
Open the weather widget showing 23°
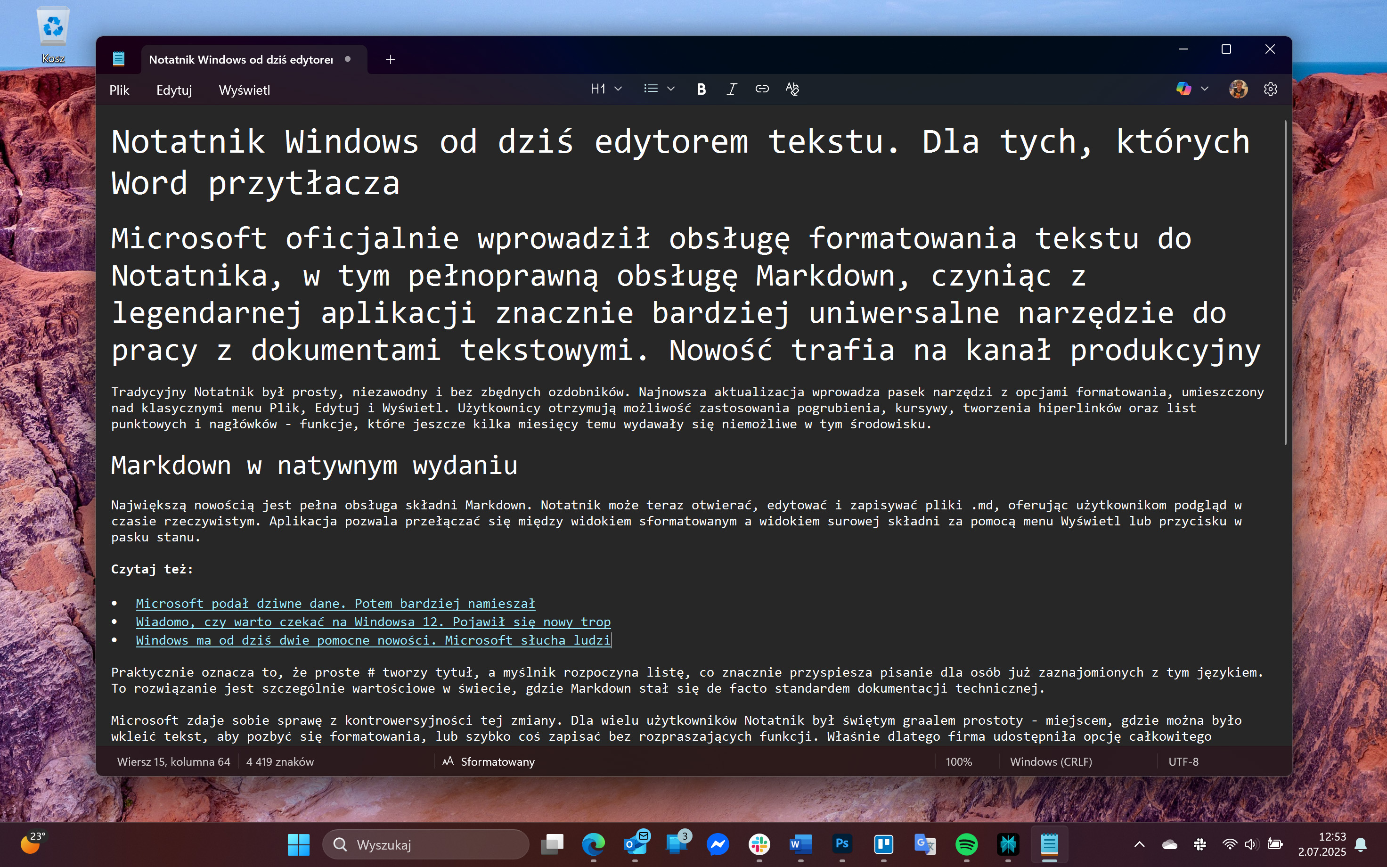[x=33, y=843]
